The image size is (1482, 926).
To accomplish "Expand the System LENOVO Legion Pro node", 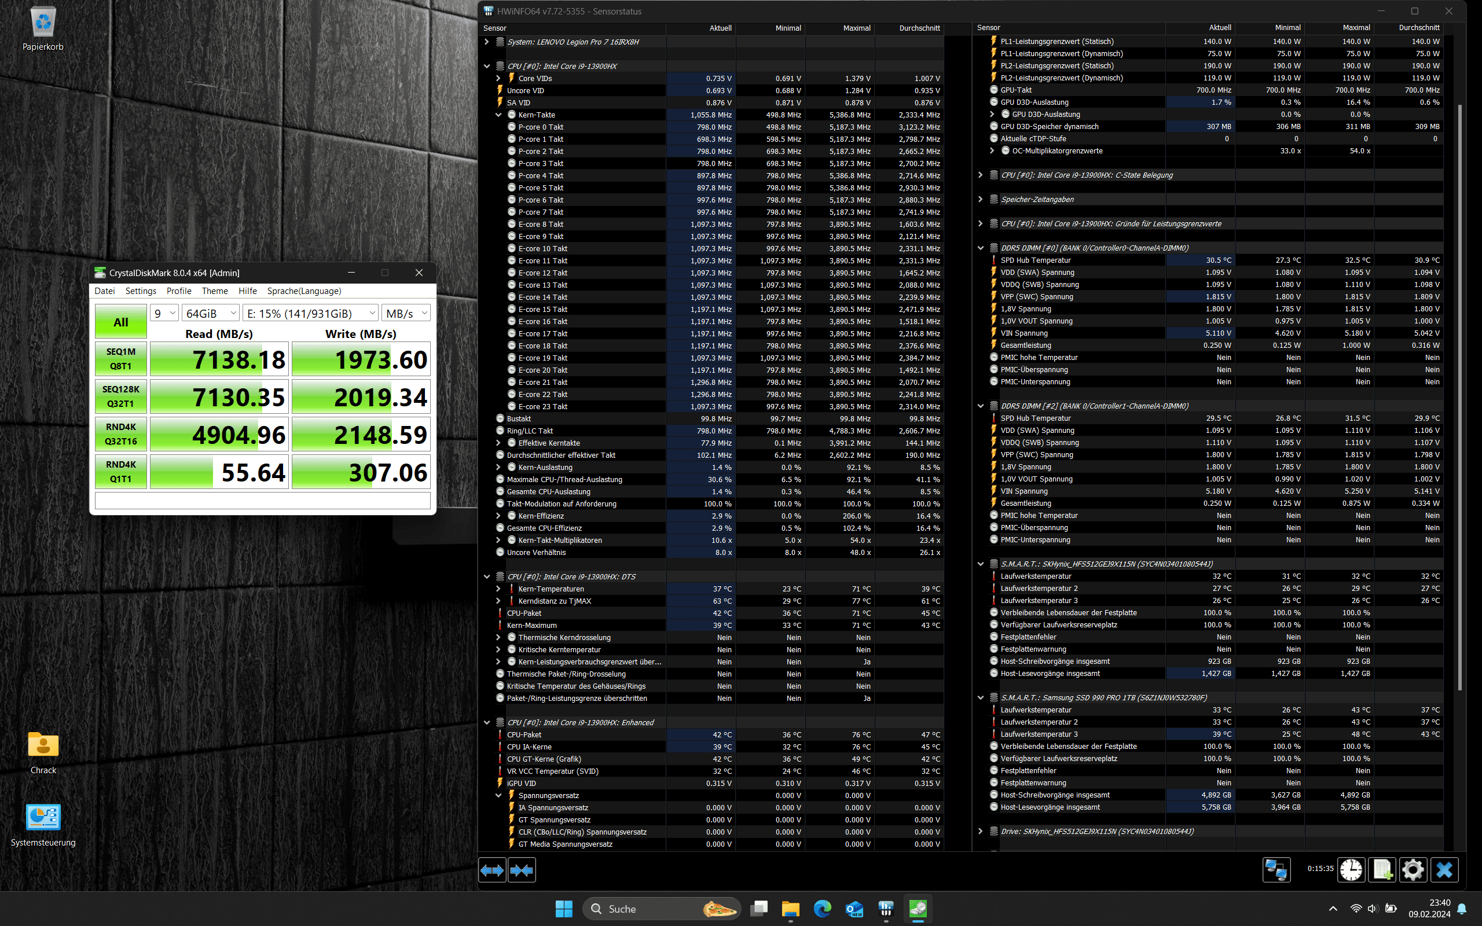I will pos(487,42).
